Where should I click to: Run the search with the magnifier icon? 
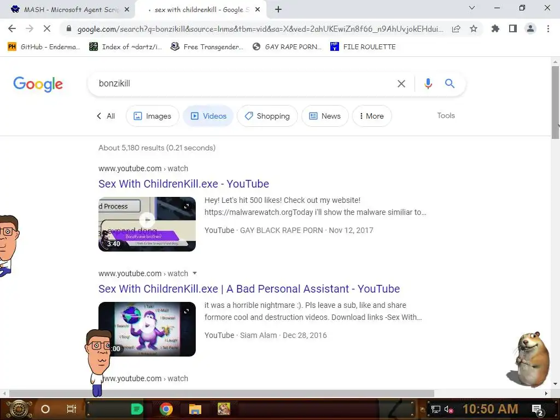pos(450,84)
